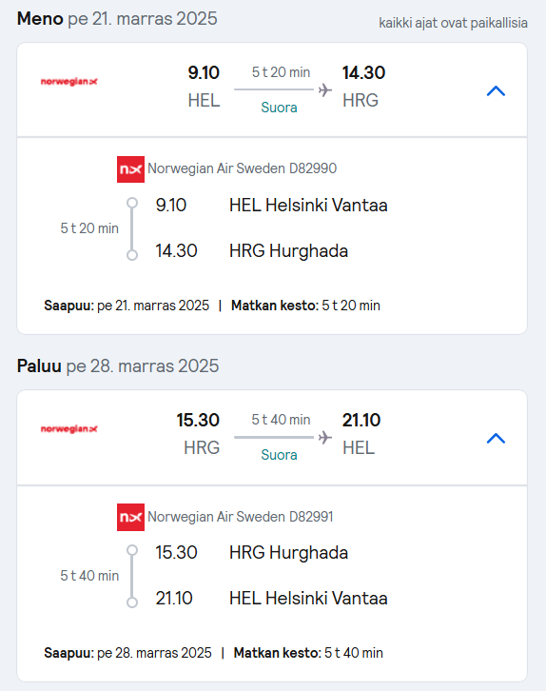Click the Norwegian logo on return flight
Screen dimensions: 546x691
pyautogui.click(x=69, y=429)
